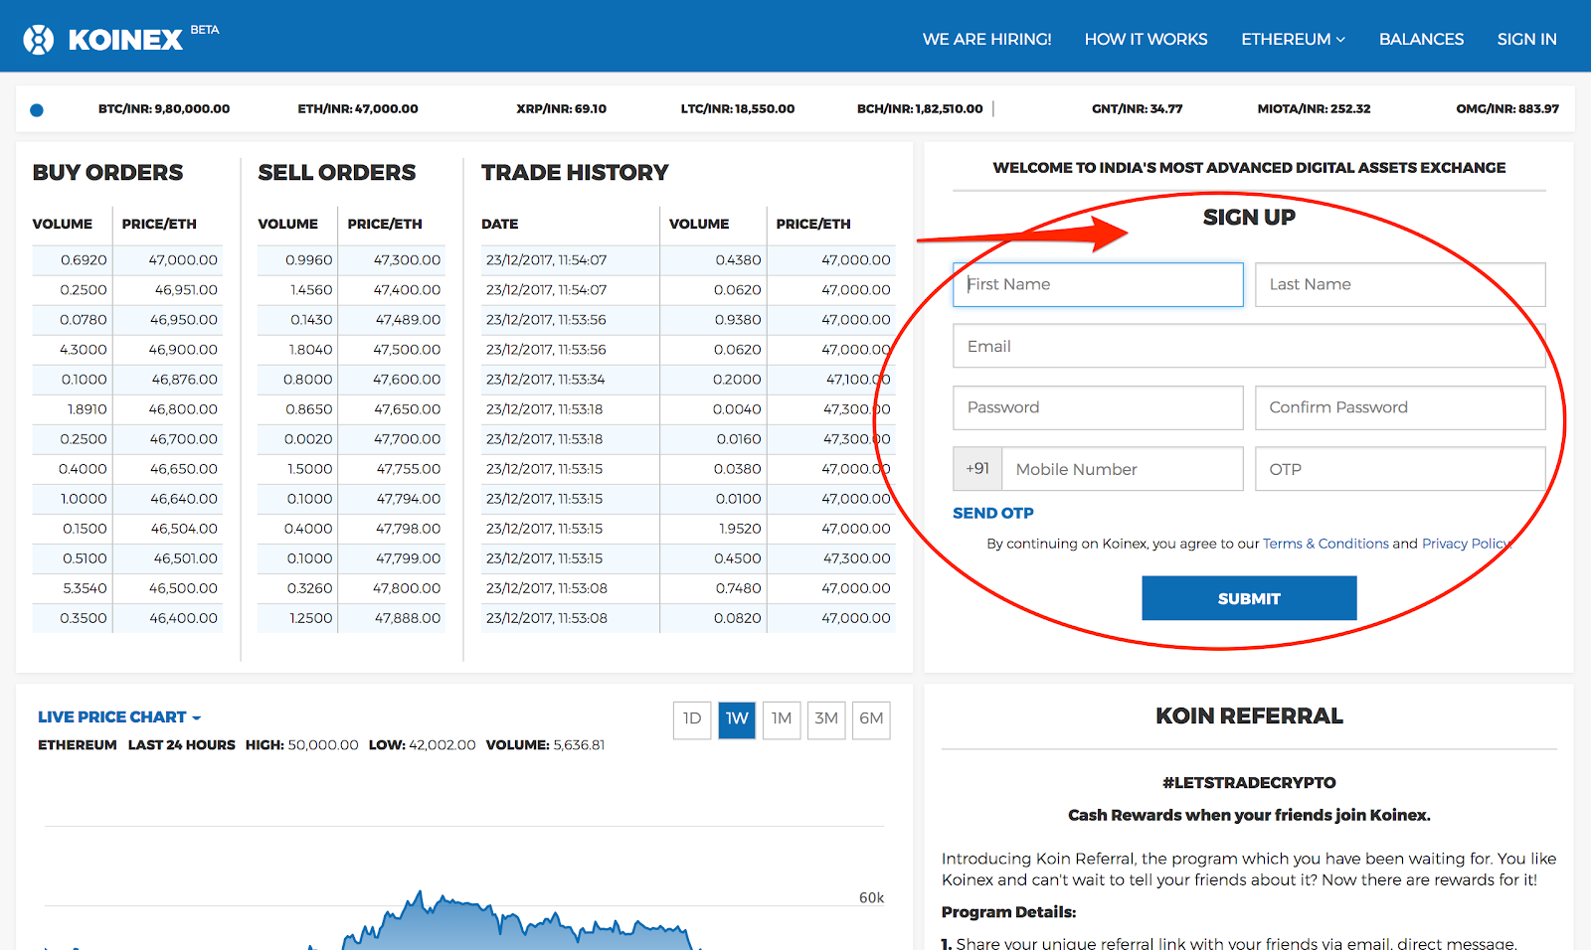This screenshot has height=950, width=1591.
Task: Select the LTC/INR ticker
Action: [x=738, y=109]
